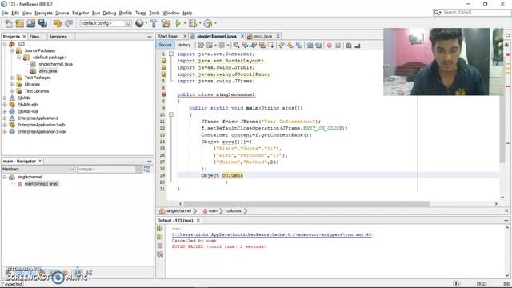
Task: Open the Refactor menu
Action: click(80, 13)
